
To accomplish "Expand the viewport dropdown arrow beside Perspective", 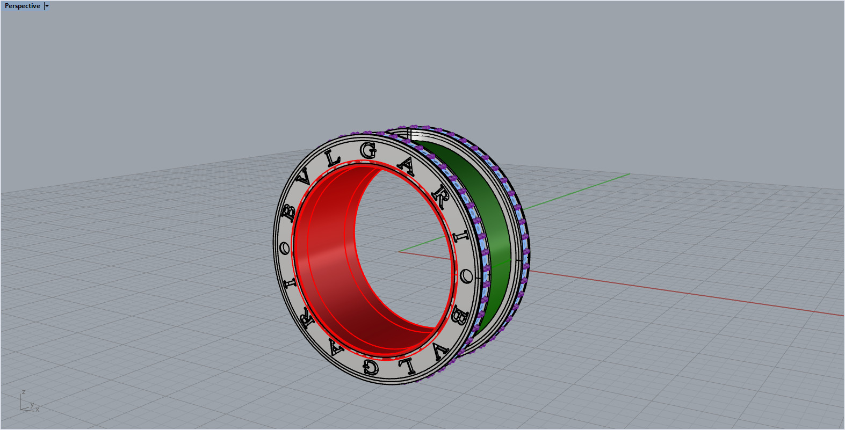I will pos(47,6).
